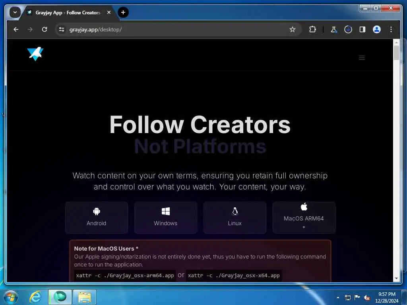Open Chrome three-dot menu
The width and height of the screenshot is (407, 305).
pyautogui.click(x=391, y=29)
